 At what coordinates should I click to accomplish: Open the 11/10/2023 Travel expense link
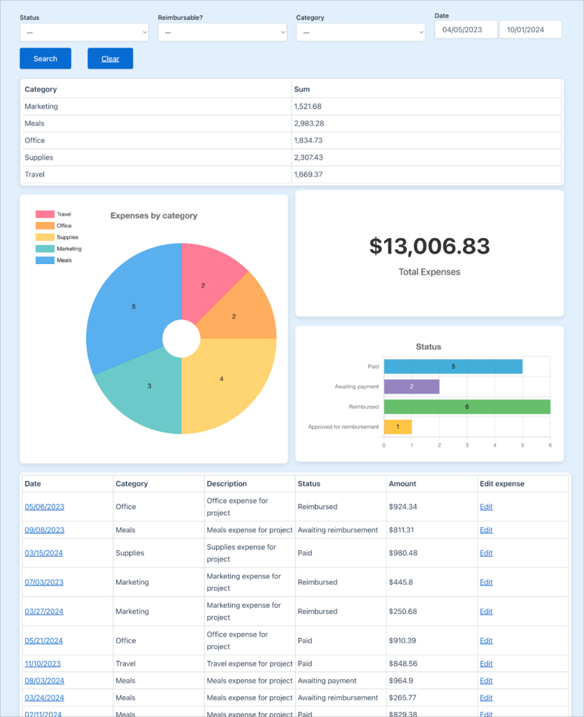(x=44, y=663)
